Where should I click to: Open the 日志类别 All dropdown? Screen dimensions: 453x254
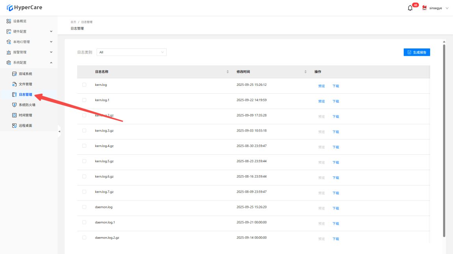coord(131,52)
